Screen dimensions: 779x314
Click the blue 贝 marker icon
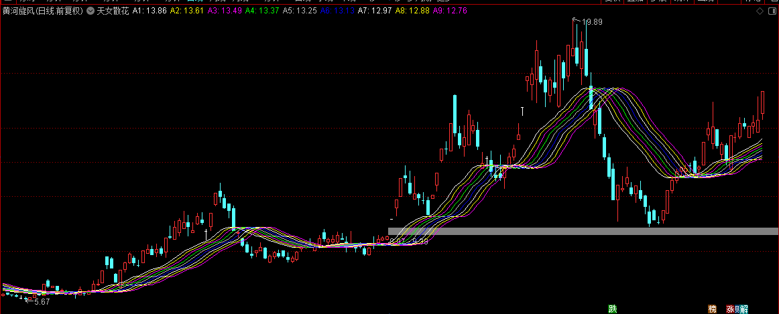tap(737, 309)
